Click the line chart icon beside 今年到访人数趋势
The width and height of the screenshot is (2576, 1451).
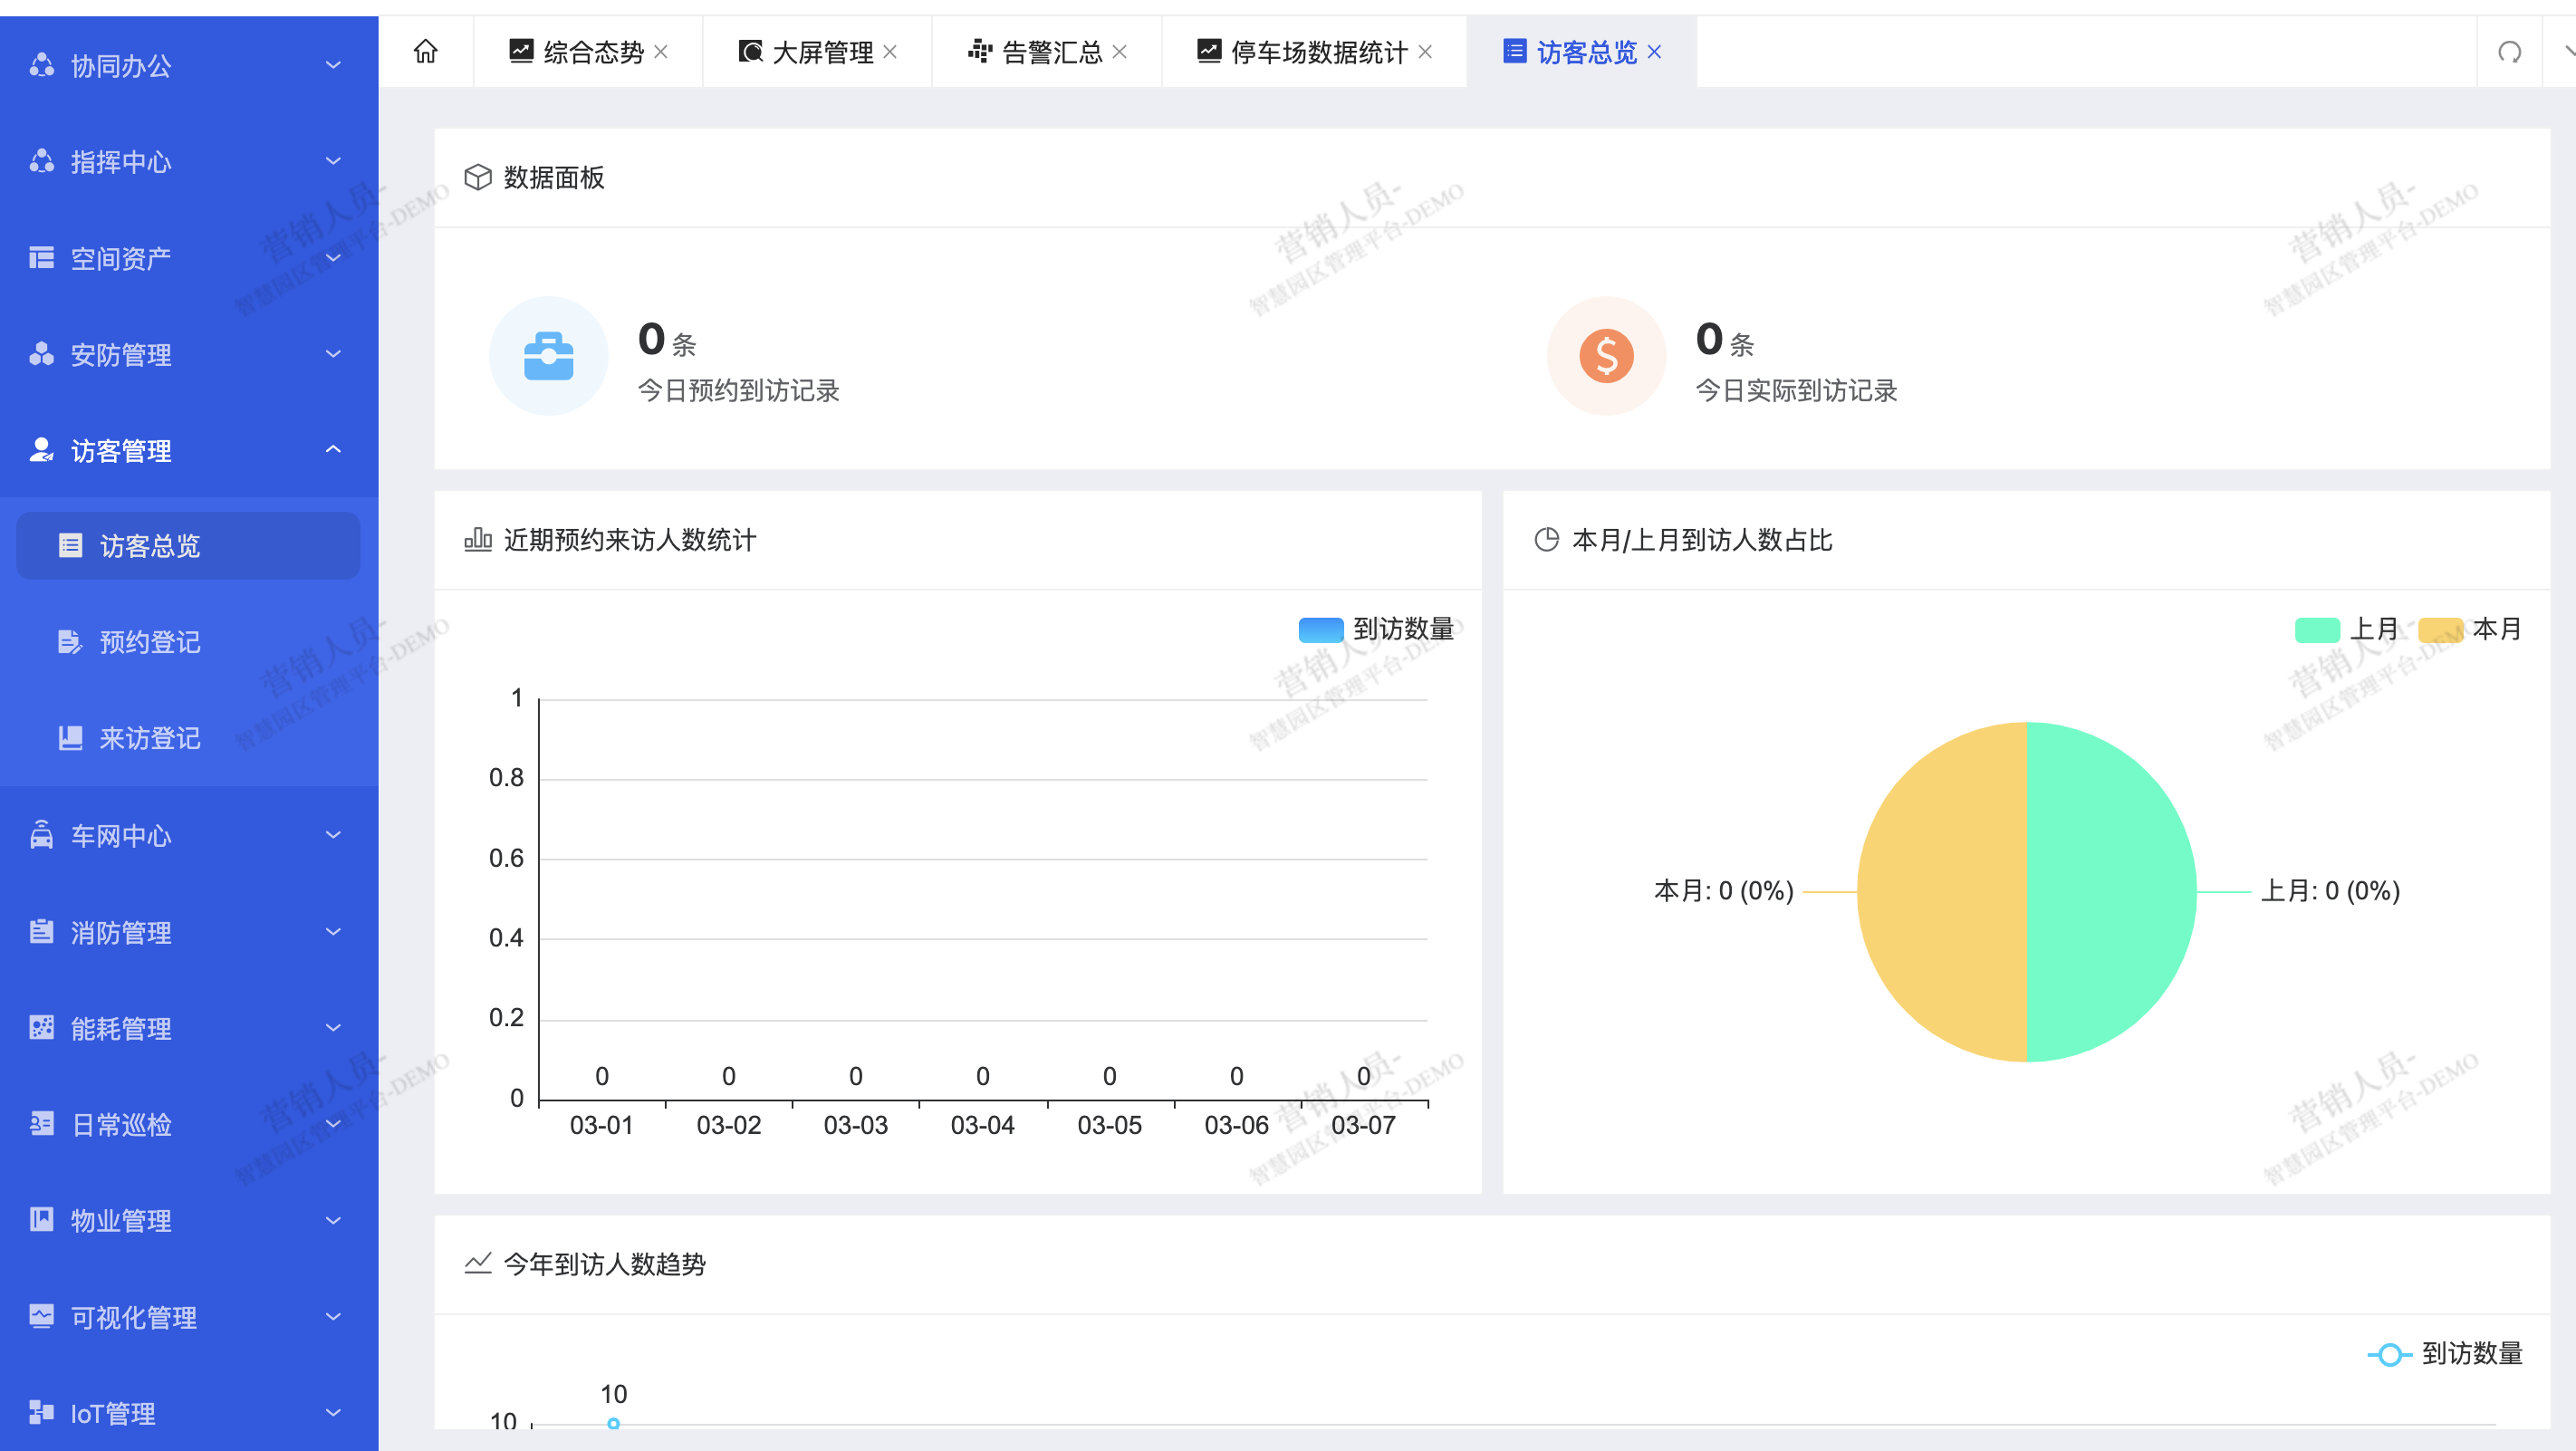click(478, 1263)
